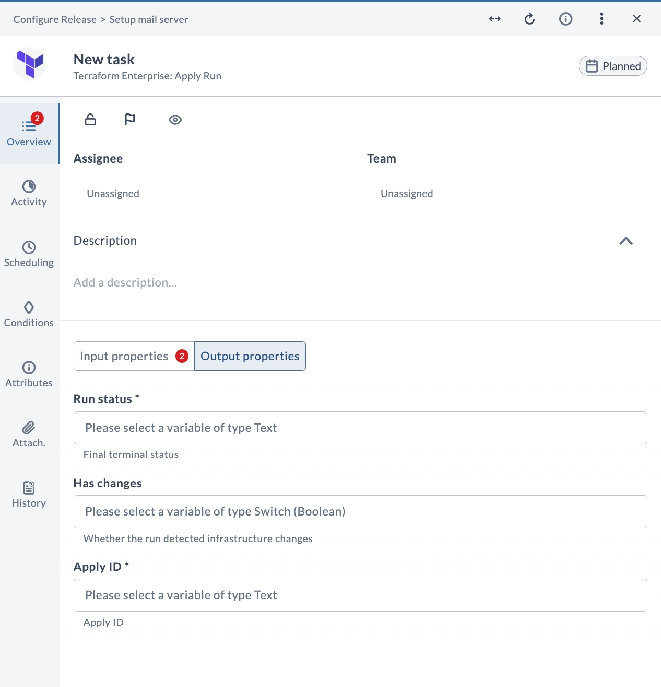Close the task panel with X
This screenshot has width=661, height=687.
pos(636,19)
